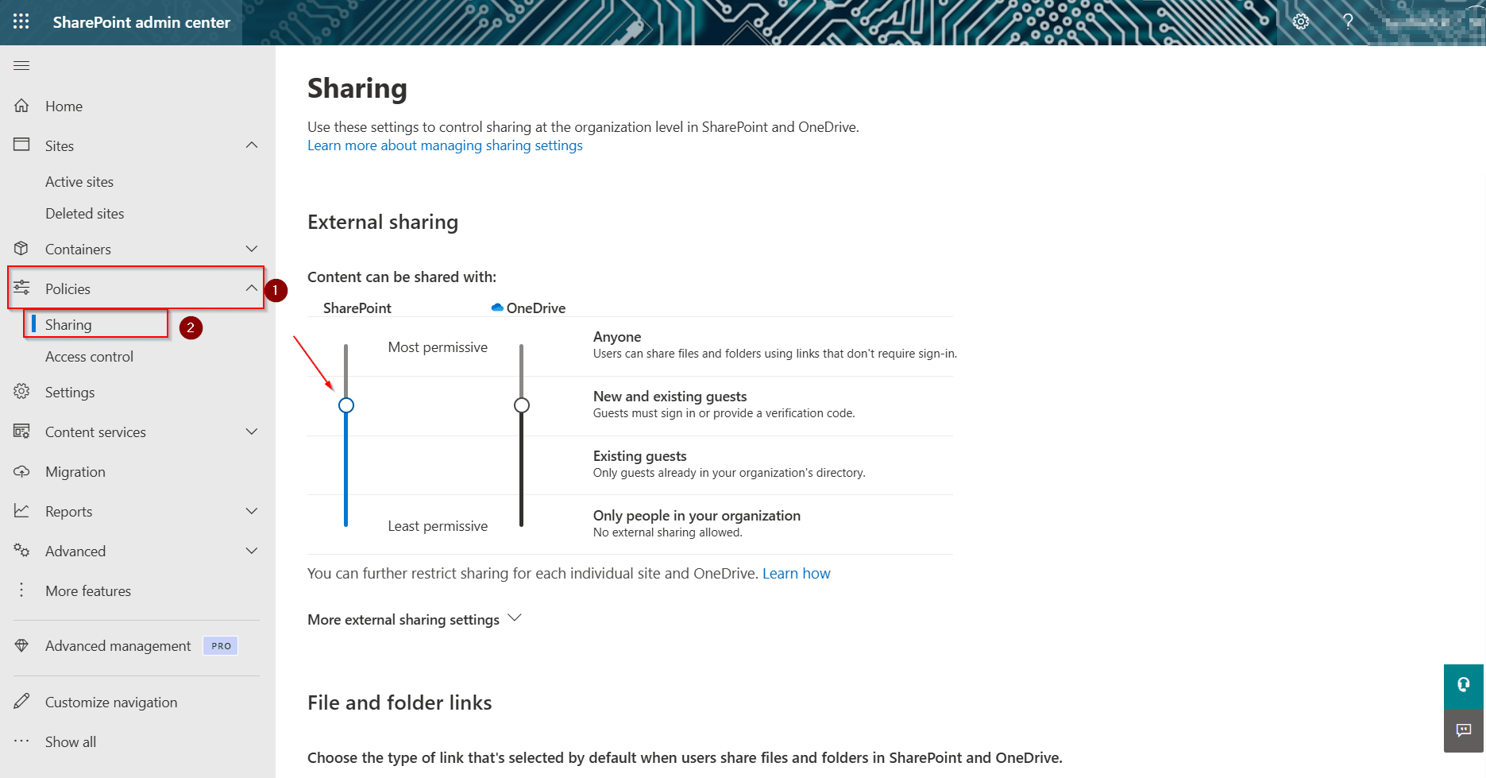Click the Learn how link

796,573
